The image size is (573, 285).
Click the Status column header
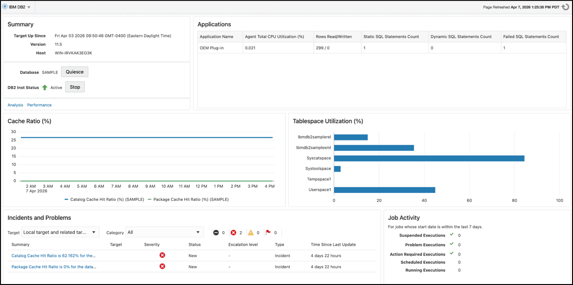click(x=194, y=244)
